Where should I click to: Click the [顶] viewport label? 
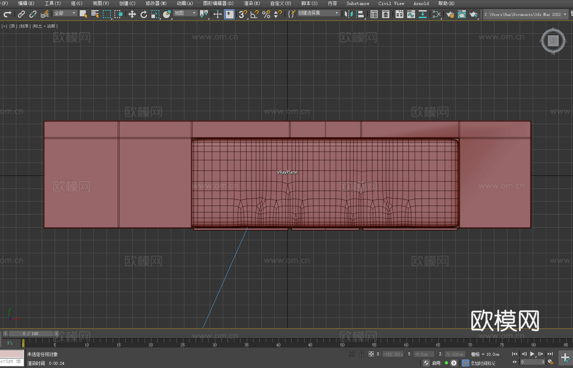tap(13, 26)
